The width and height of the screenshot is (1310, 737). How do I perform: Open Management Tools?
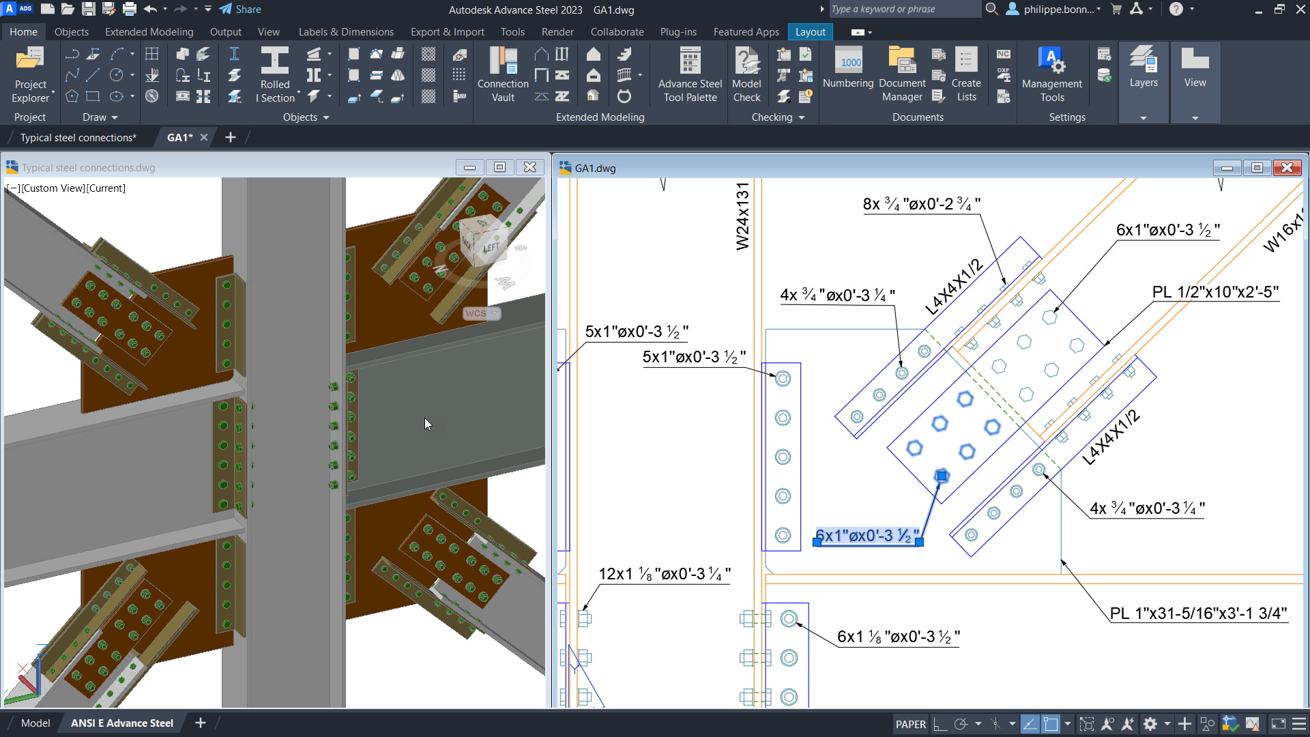point(1051,74)
